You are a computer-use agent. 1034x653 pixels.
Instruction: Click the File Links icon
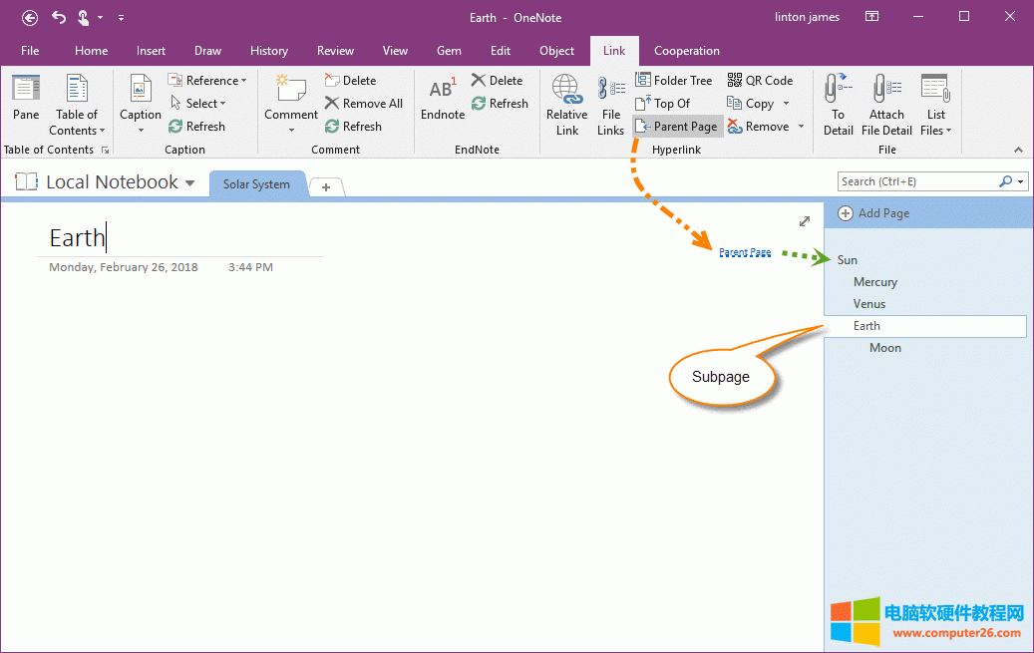pyautogui.click(x=611, y=90)
